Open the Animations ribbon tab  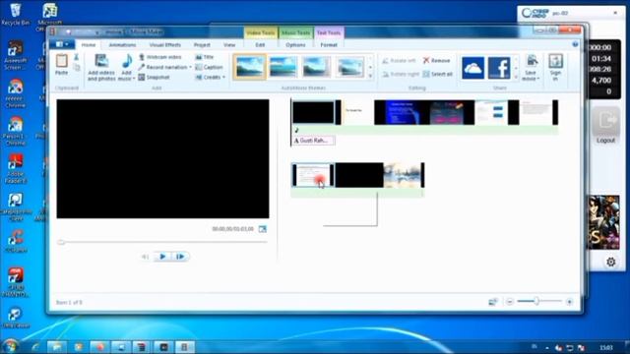(x=122, y=45)
